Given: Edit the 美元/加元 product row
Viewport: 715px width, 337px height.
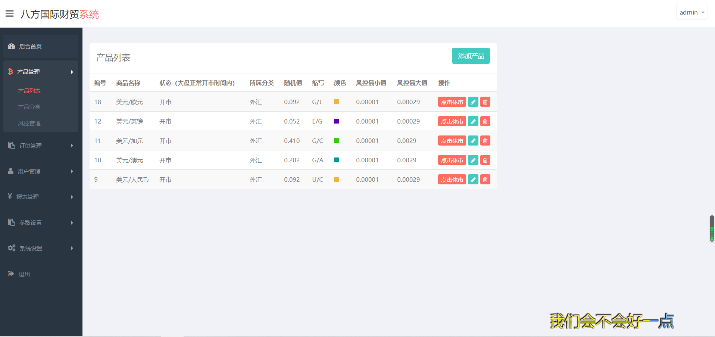Looking at the screenshot, I should click(473, 141).
